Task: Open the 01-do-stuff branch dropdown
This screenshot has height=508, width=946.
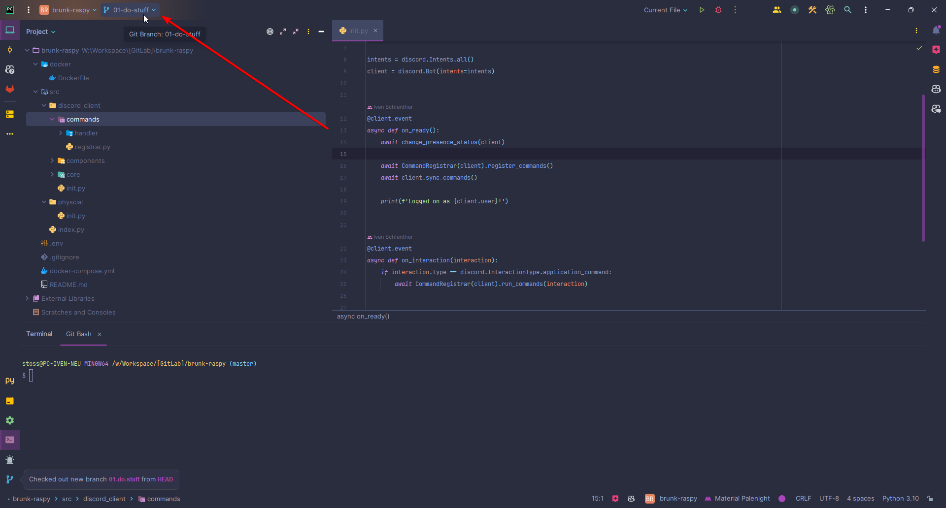Action: click(130, 10)
